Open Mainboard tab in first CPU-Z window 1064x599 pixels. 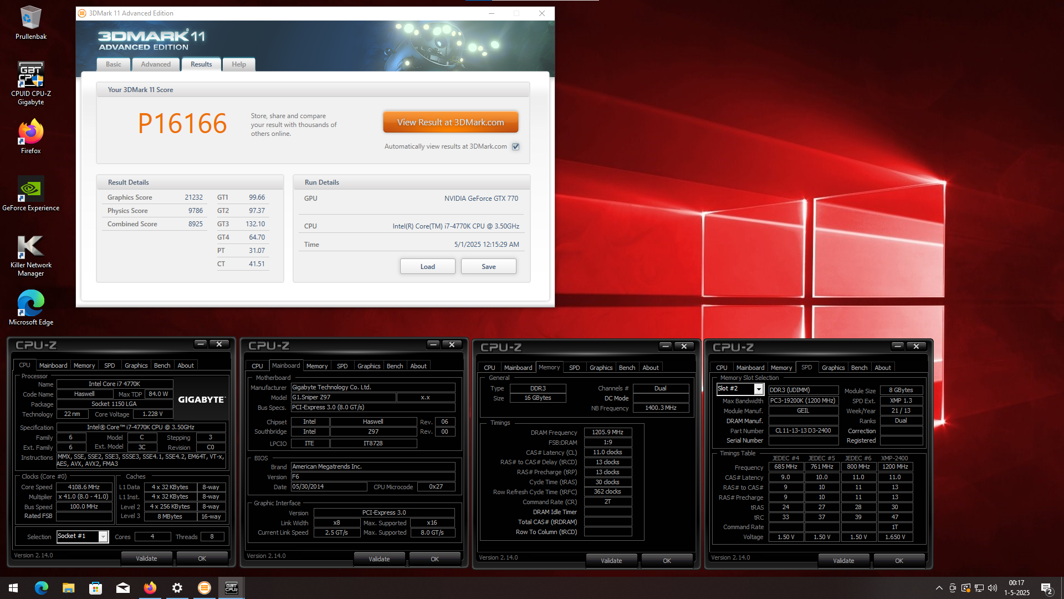click(x=53, y=366)
